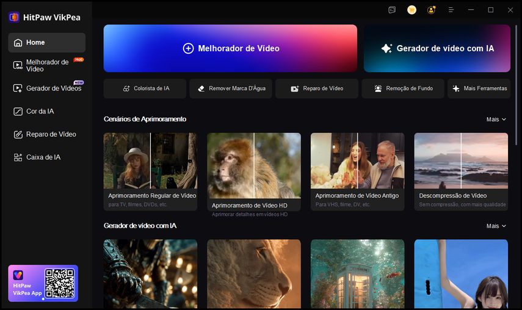522x310 pixels.
Task: Click 'Para VHS, filme, DV, etc.' caption
Action: pos(343,204)
